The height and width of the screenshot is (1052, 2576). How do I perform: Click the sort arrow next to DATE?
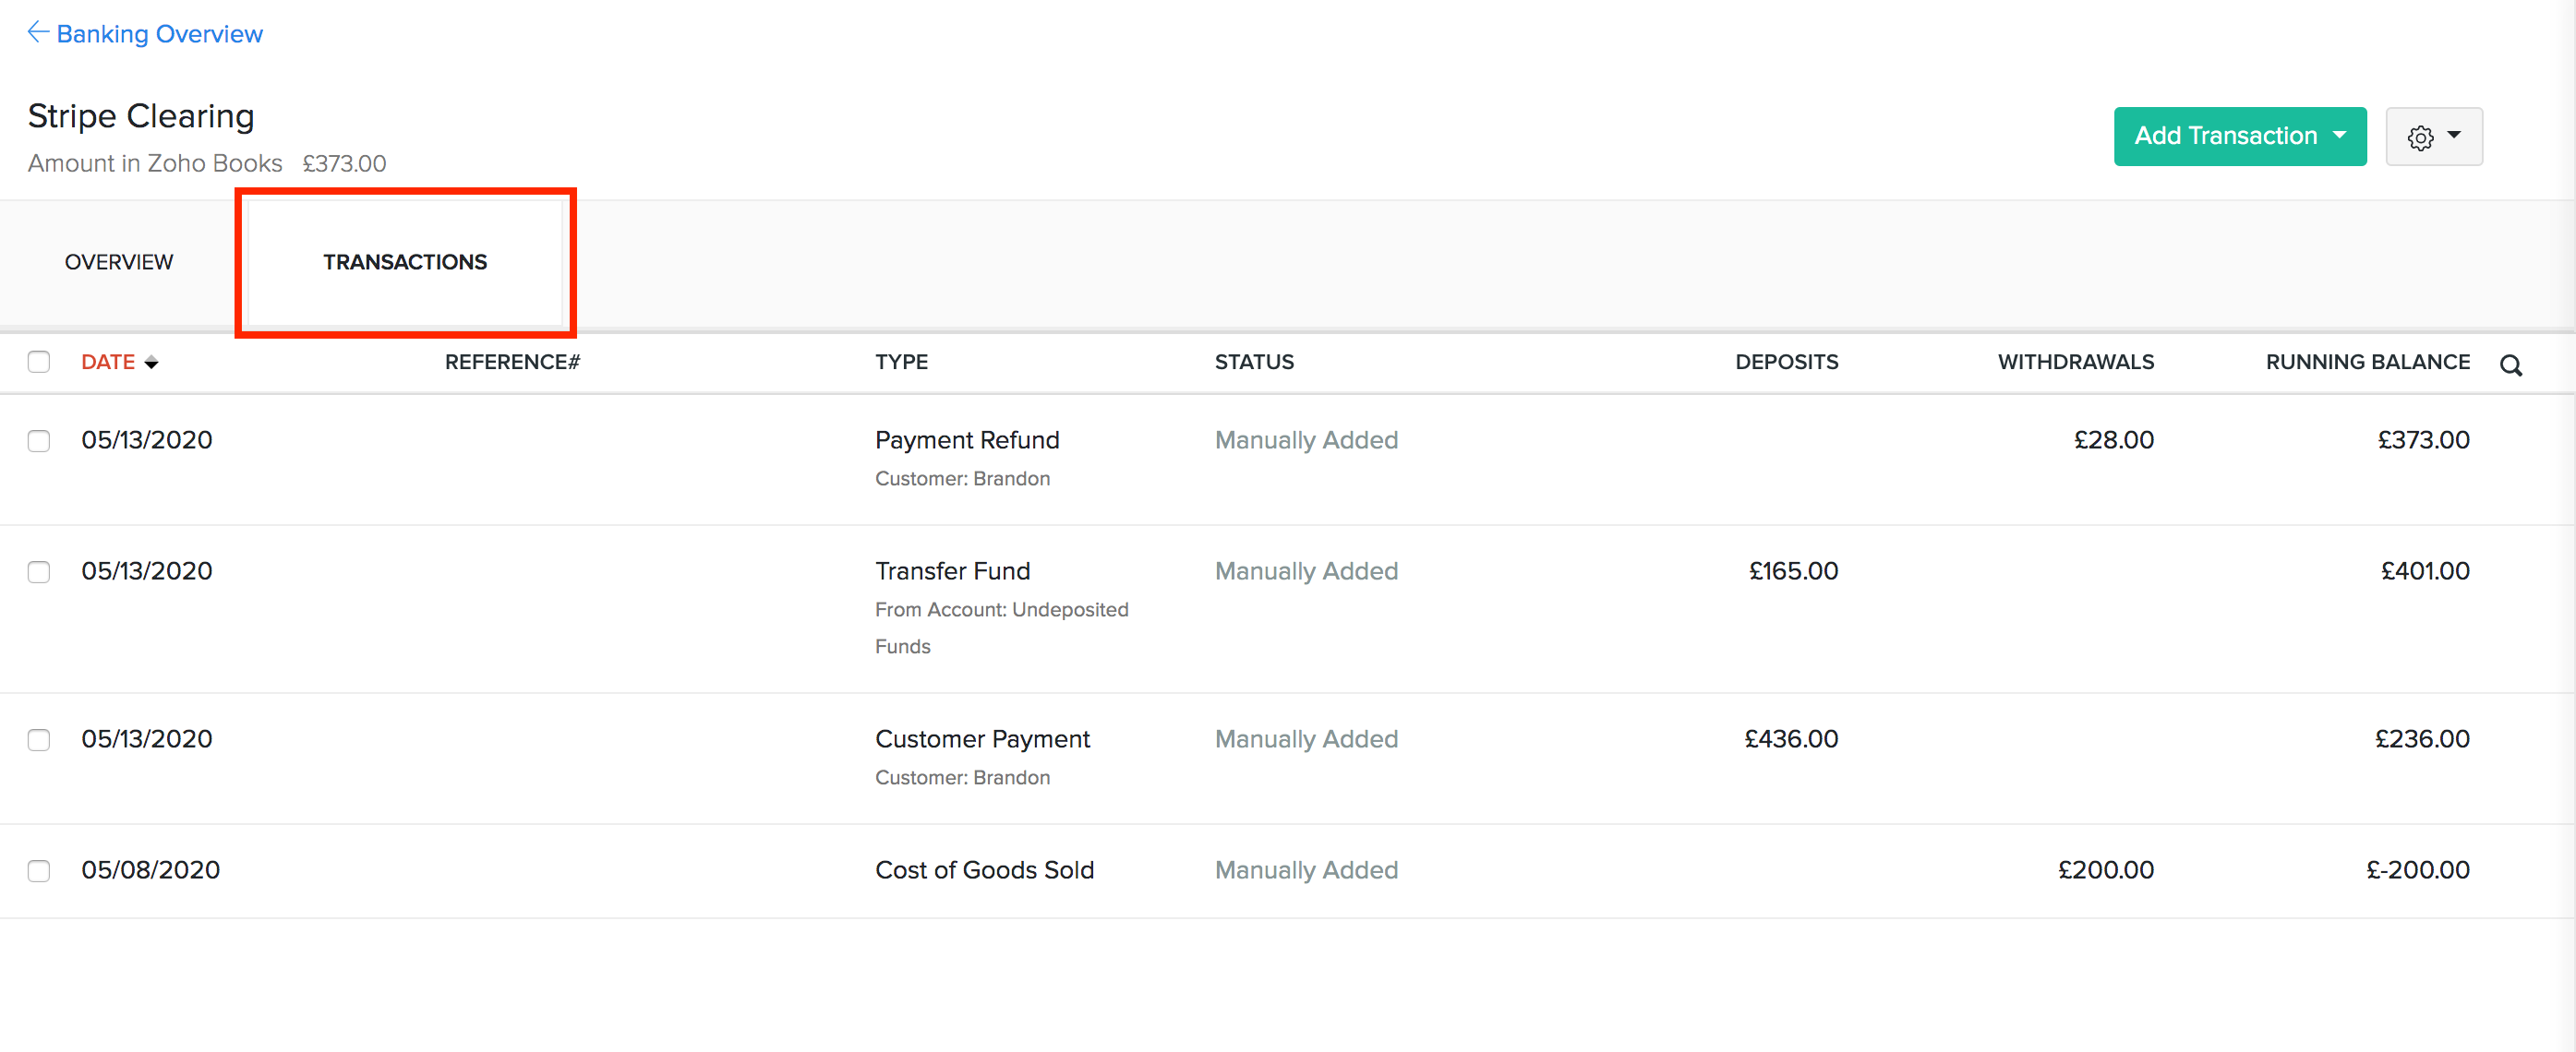point(154,362)
